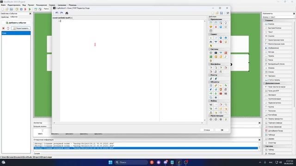Open the Файл menu
296x166 pixels.
(3, 5)
